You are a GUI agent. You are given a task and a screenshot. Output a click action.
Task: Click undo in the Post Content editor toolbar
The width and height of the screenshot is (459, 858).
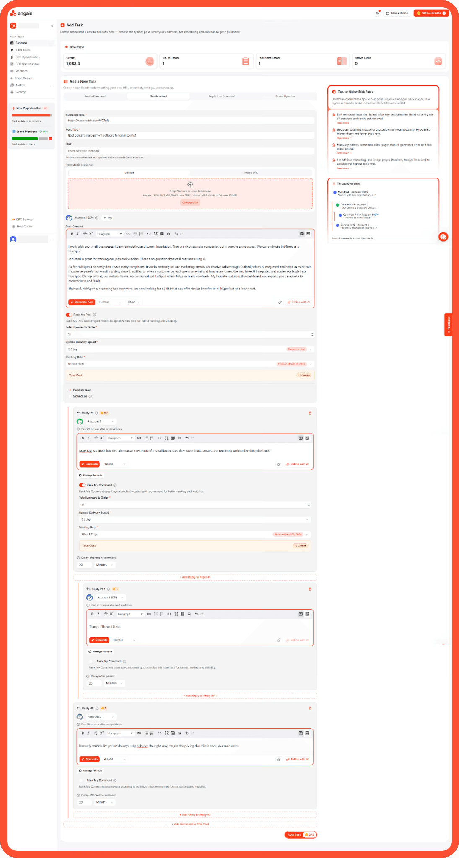coord(176,234)
